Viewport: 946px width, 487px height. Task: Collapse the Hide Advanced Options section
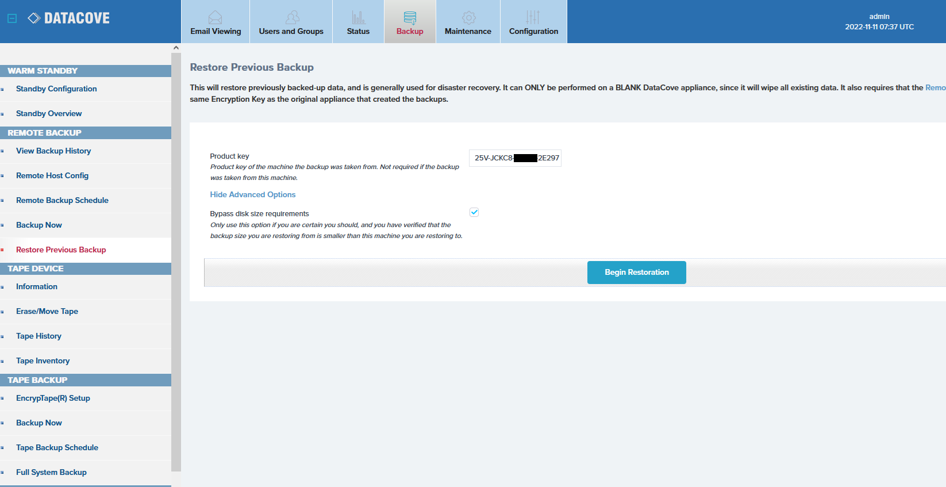(x=253, y=195)
